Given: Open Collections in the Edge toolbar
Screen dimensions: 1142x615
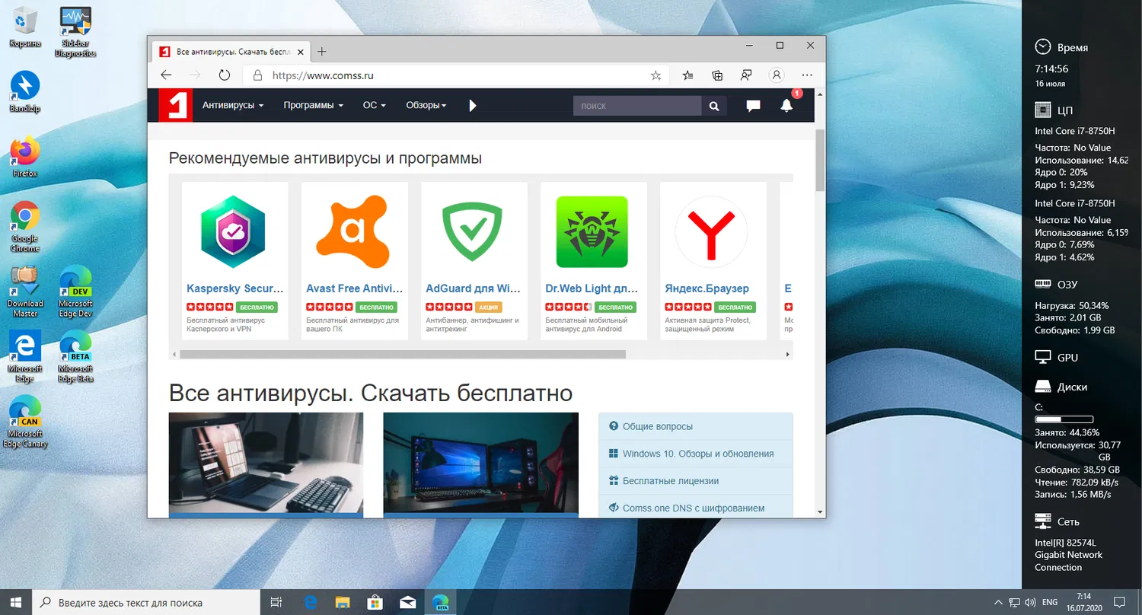Looking at the screenshot, I should point(717,75).
